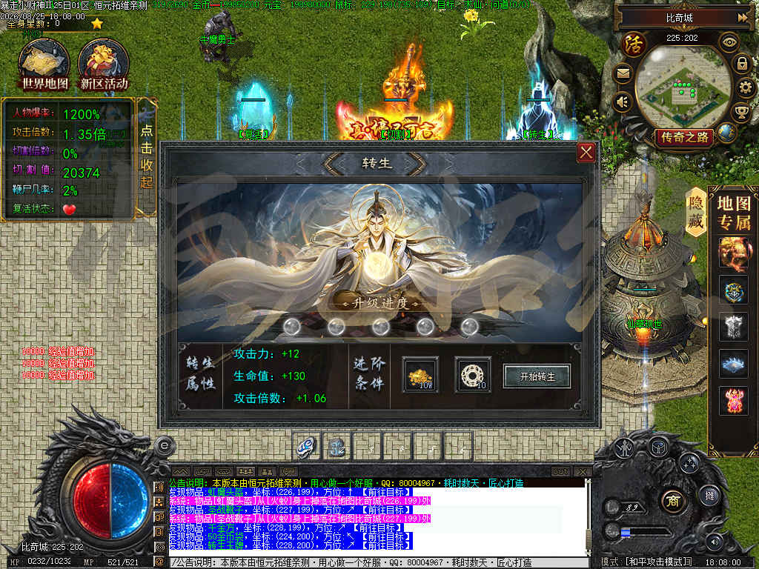Image resolution: width=759 pixels, height=569 pixels.
Task: Click 前往目标 link for 转生玉牌
Action: pyautogui.click(x=386, y=545)
